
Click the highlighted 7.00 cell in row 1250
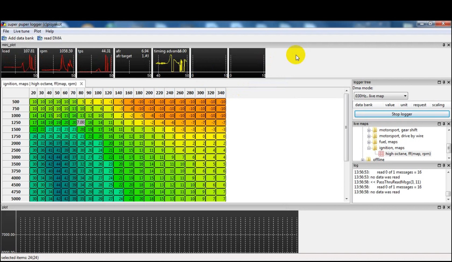(81, 122)
